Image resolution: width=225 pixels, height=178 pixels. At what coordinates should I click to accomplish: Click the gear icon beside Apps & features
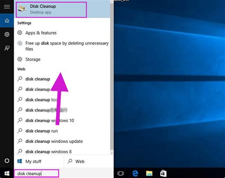pyautogui.click(x=19, y=33)
